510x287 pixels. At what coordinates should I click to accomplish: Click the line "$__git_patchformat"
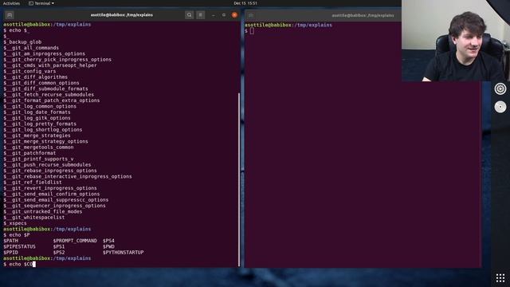pyautogui.click(x=29, y=153)
